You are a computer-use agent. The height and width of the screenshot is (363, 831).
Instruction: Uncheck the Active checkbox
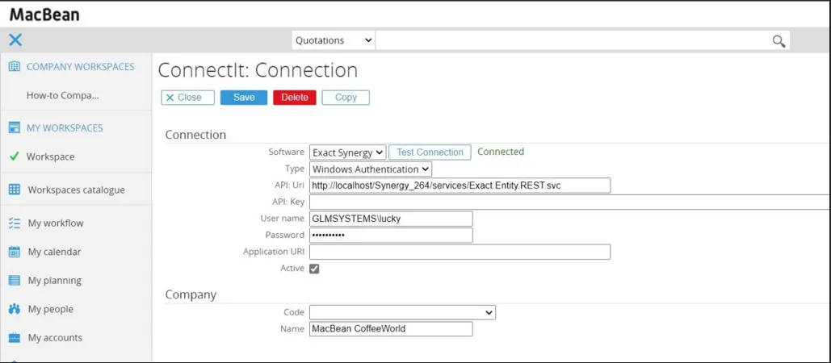pos(314,269)
